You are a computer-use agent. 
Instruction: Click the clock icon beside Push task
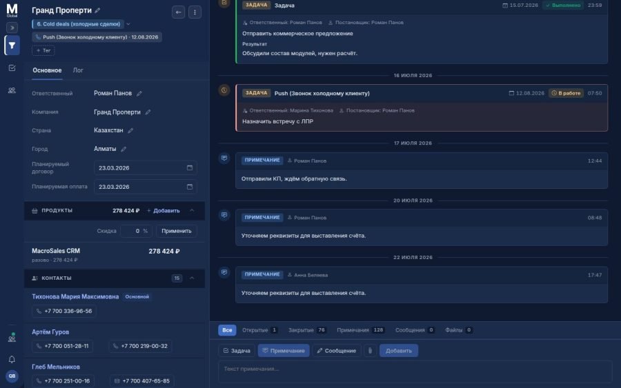coord(224,90)
